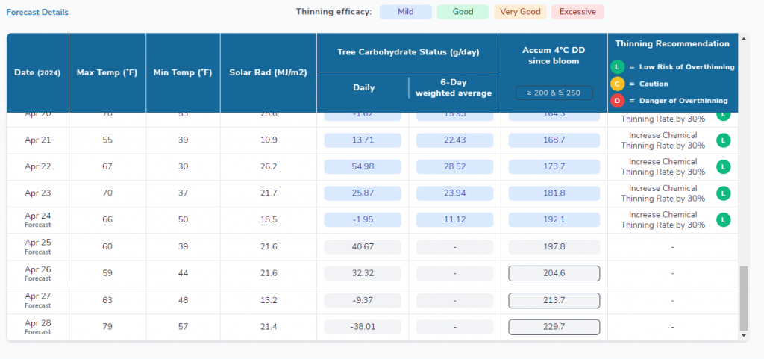Open the Forecast Details link
This screenshot has width=764, height=359.
coord(37,13)
